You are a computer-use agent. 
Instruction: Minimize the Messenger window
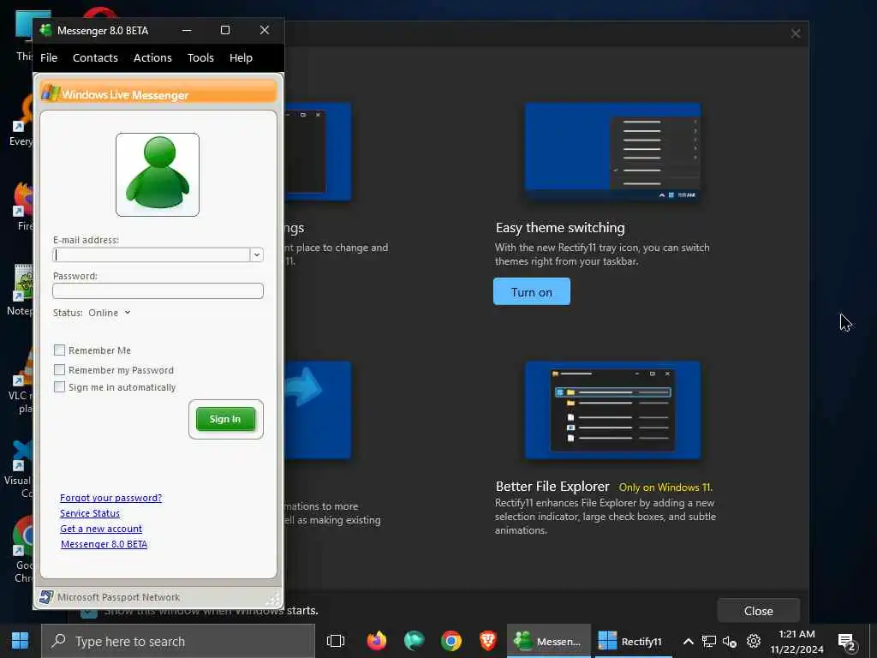(187, 30)
